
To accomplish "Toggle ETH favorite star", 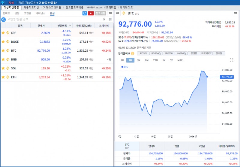I will (3, 77).
